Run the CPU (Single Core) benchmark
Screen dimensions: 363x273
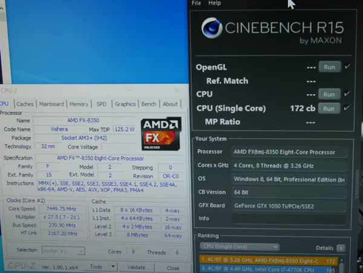(x=329, y=109)
